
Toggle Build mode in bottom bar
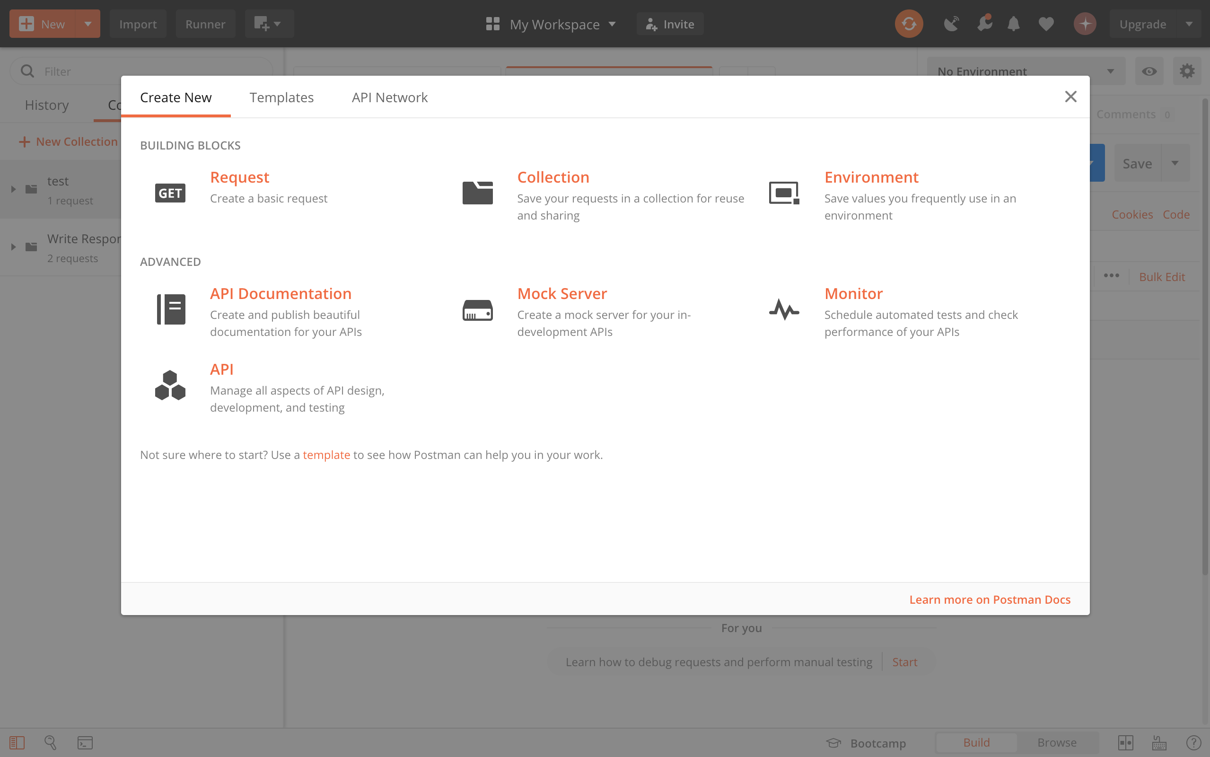pyautogui.click(x=976, y=742)
